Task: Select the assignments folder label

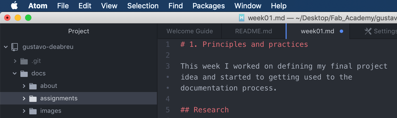Action: coord(59,98)
